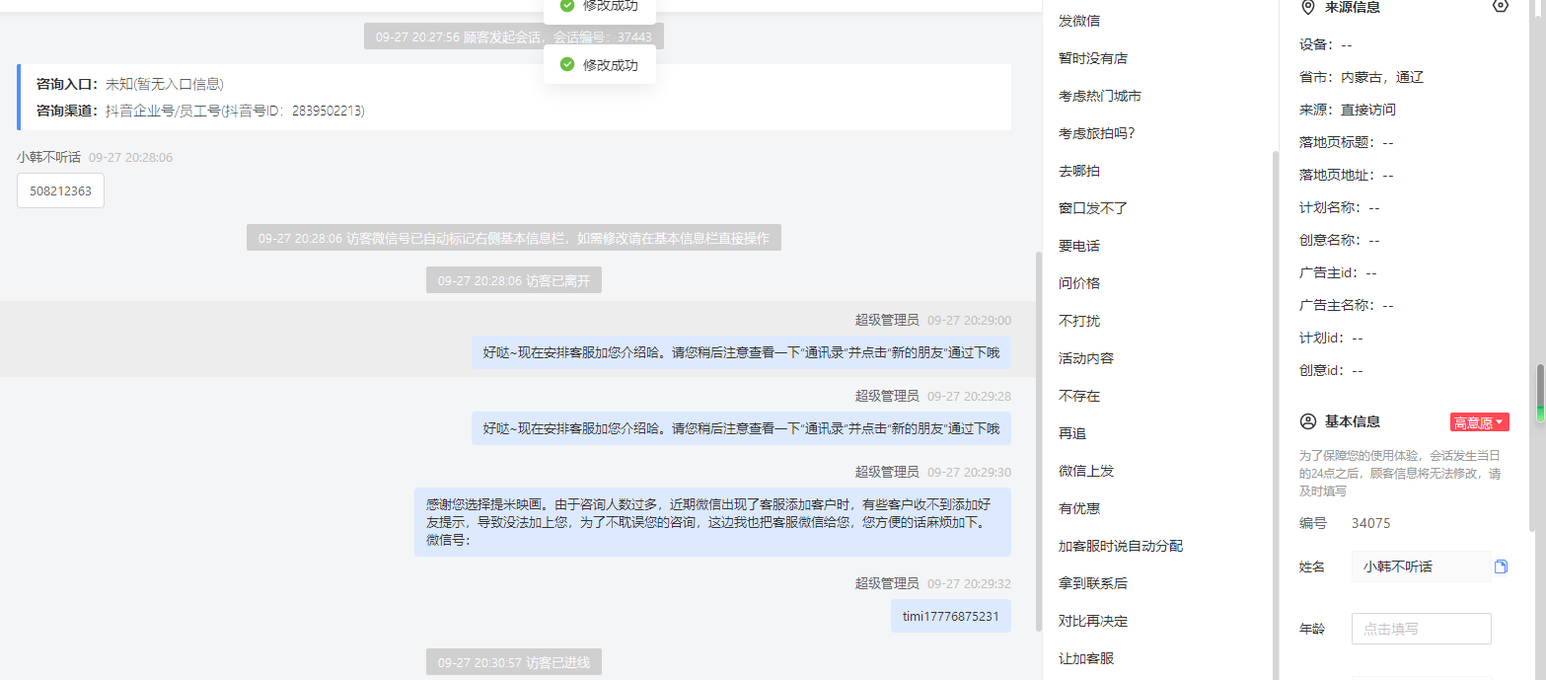1546x680 pixels.
Task: Click the 20:29:00 好哒 message bubble
Action: point(741,352)
